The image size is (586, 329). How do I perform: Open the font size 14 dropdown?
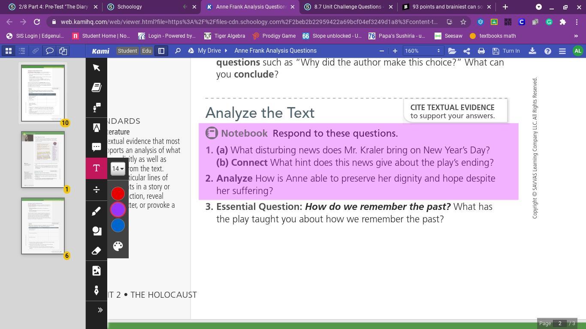point(118,169)
